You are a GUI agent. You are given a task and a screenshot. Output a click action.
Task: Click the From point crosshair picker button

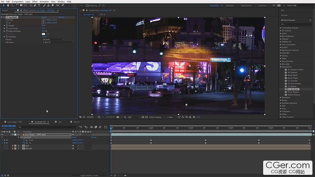point(43,20)
